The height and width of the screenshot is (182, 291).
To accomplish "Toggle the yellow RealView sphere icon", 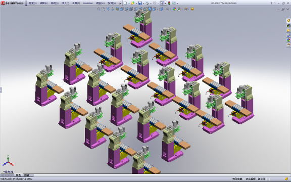I will click(x=192, y=9).
